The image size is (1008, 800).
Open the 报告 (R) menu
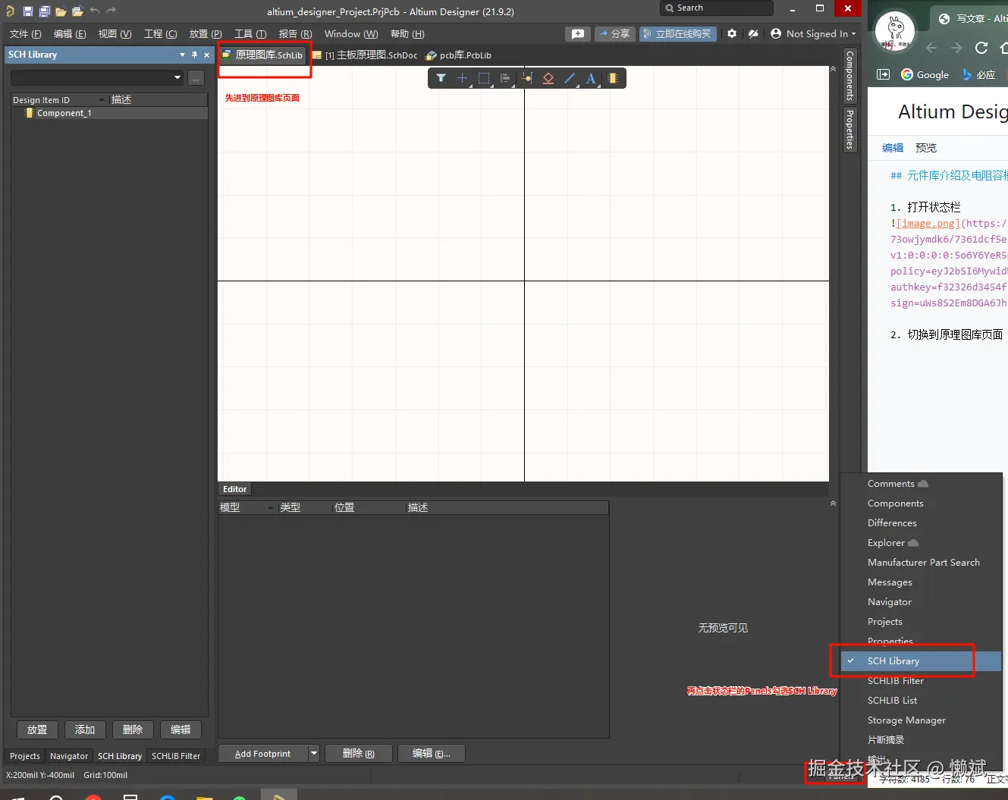pyautogui.click(x=295, y=34)
